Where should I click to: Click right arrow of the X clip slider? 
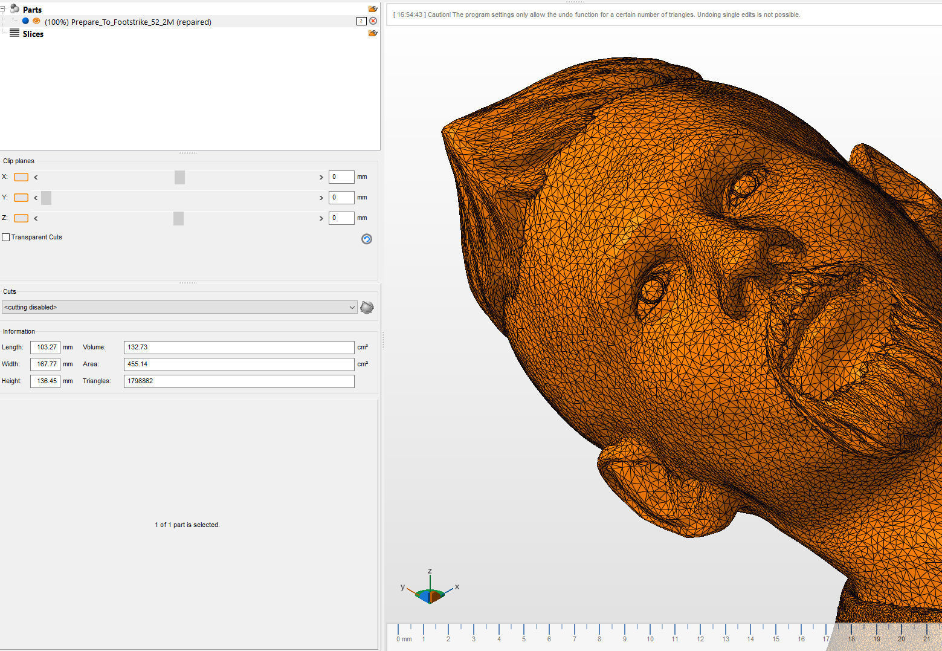tap(321, 177)
